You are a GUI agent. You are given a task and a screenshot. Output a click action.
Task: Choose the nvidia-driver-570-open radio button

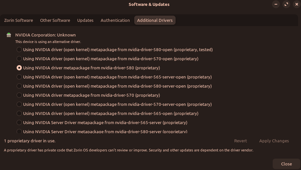point(19,59)
